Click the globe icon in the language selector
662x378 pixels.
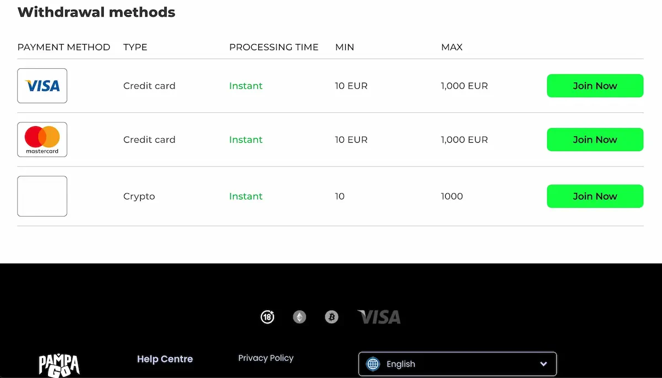tap(373, 364)
